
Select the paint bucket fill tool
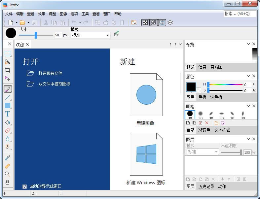[x=8, y=122]
